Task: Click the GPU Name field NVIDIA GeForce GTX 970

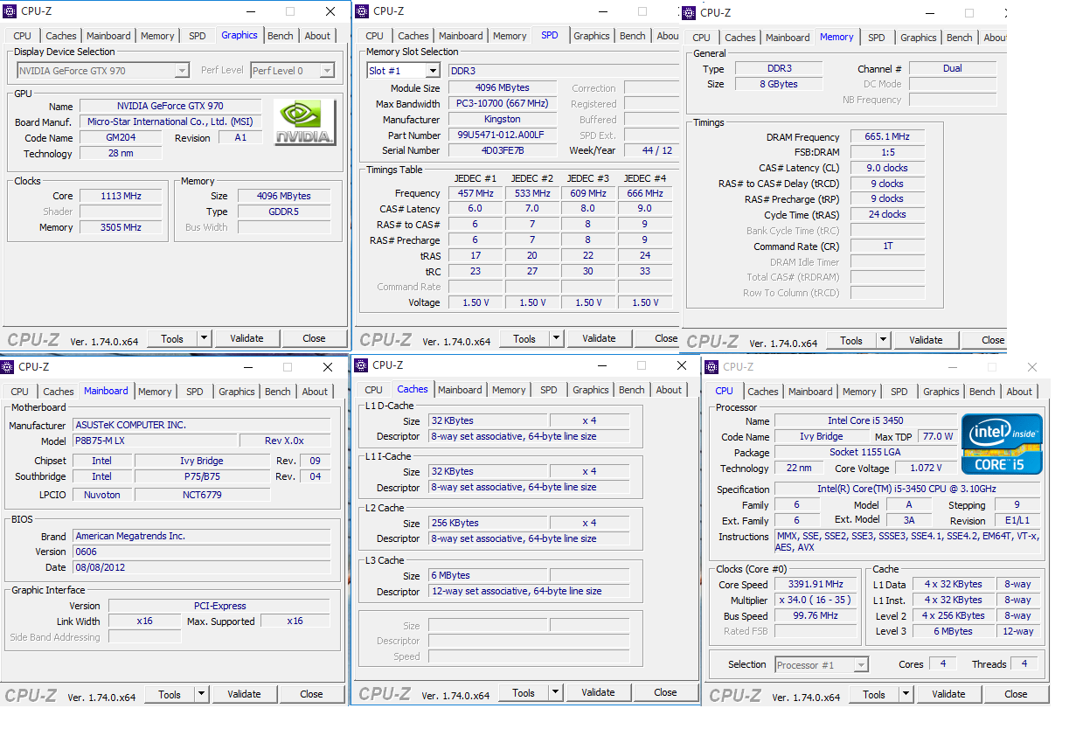Action: (170, 106)
